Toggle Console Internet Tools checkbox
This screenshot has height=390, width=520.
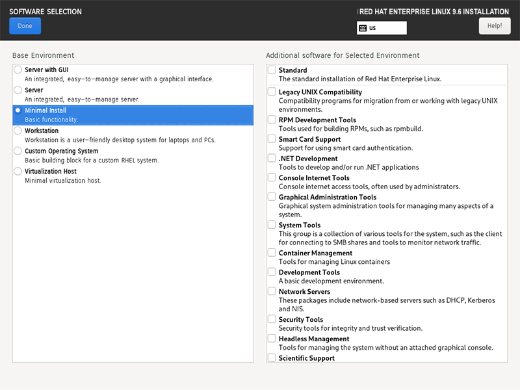272,178
